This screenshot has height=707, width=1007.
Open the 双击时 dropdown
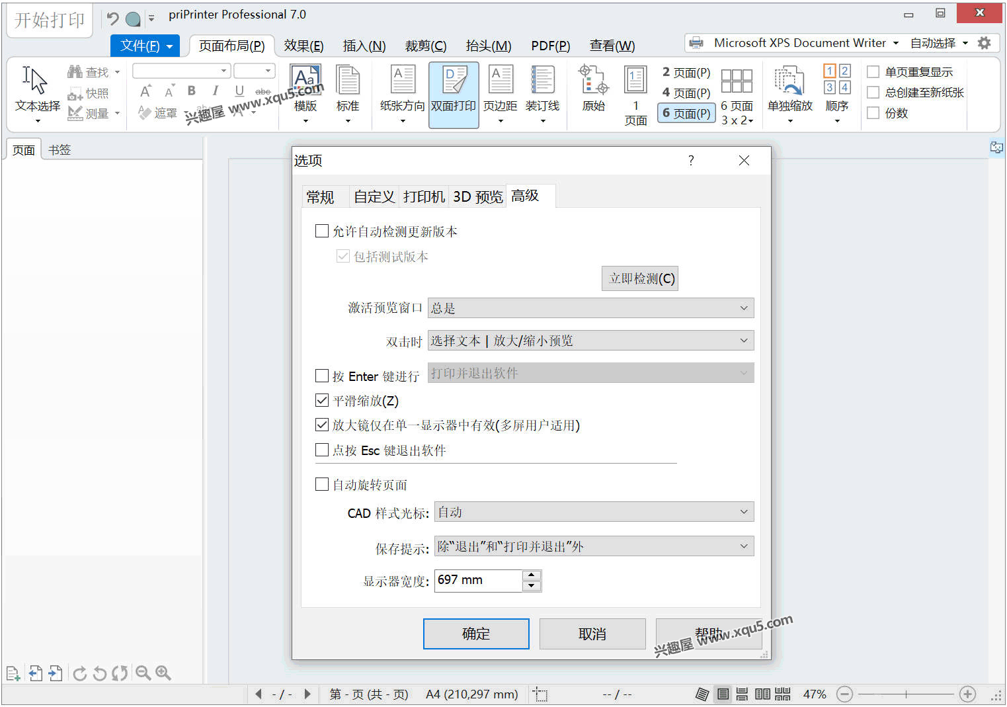pyautogui.click(x=590, y=341)
